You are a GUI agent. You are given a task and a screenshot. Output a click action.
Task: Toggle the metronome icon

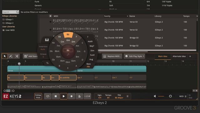coord(79,96)
